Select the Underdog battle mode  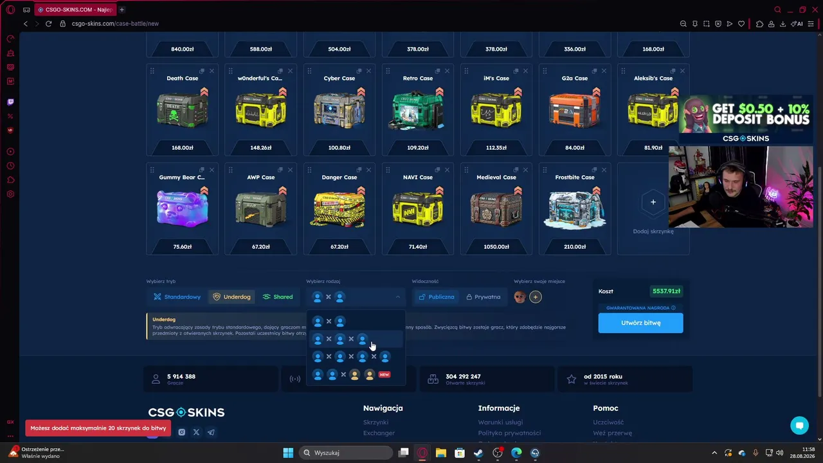[x=231, y=297]
